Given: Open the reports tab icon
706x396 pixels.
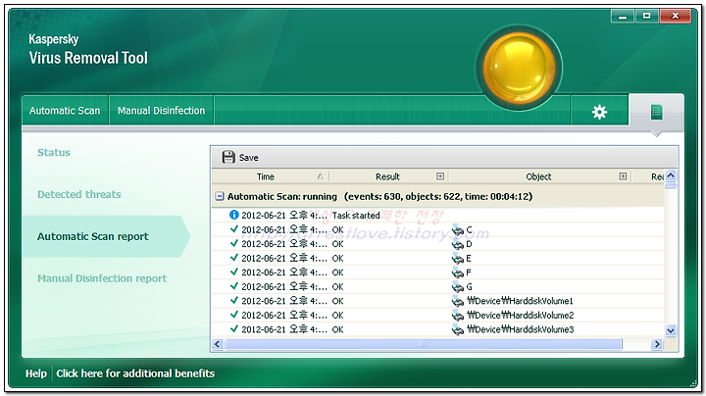Looking at the screenshot, I should [x=656, y=112].
